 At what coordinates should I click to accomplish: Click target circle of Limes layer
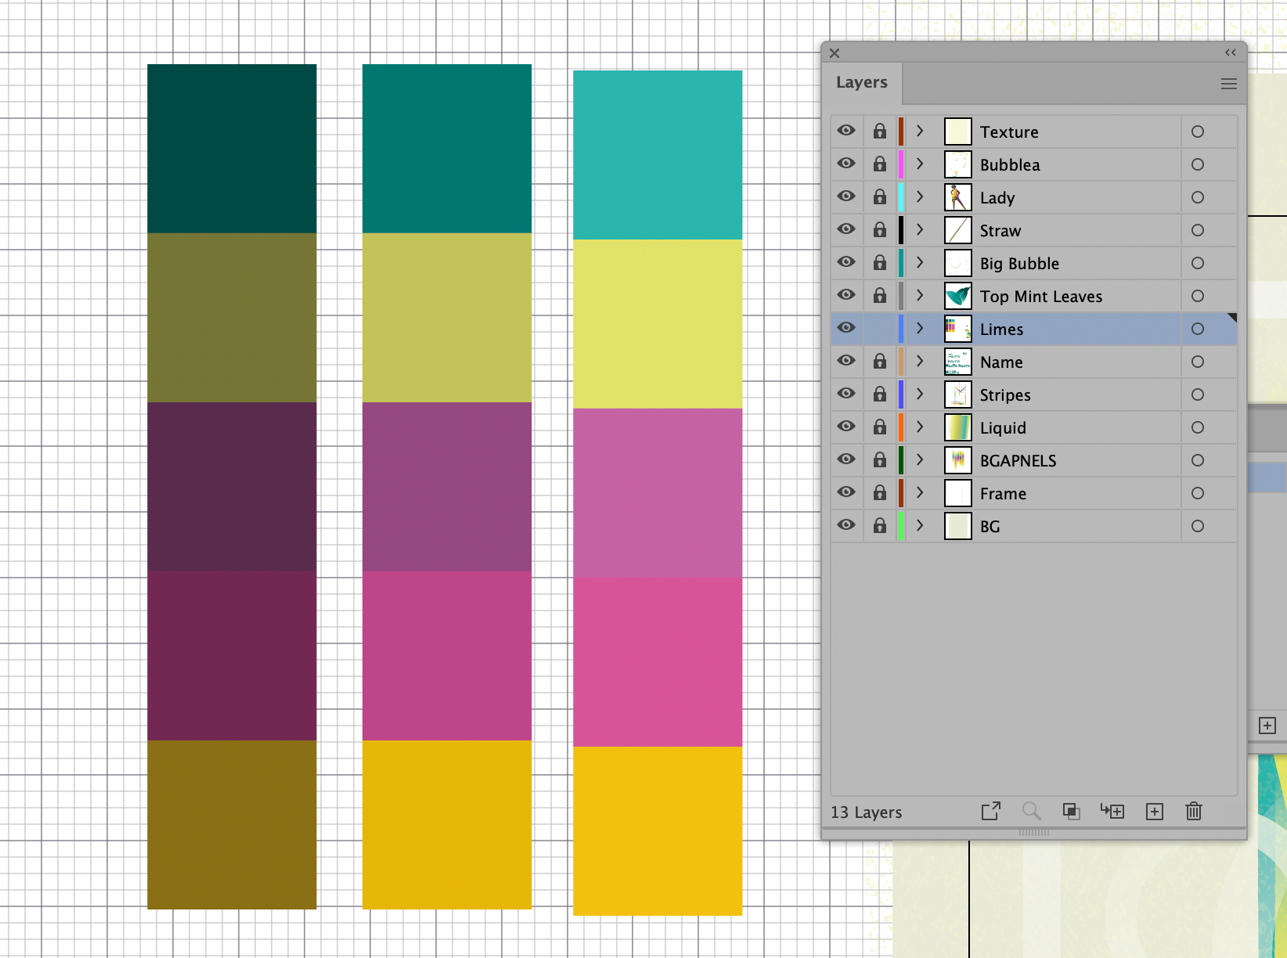pos(1198,329)
